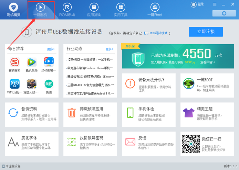Viewport: 239px width, 170px height.
Task: Click the 一键ROOT frog mascot icon
Action: click(x=189, y=83)
